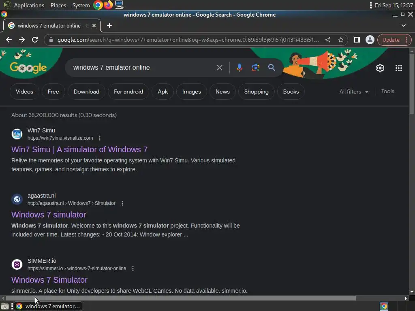Viewport: 415px width, 311px height.
Task: Select the Chrome window in the bottom taskbar
Action: click(48, 306)
